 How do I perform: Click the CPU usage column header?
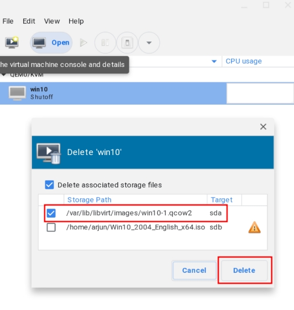click(244, 61)
